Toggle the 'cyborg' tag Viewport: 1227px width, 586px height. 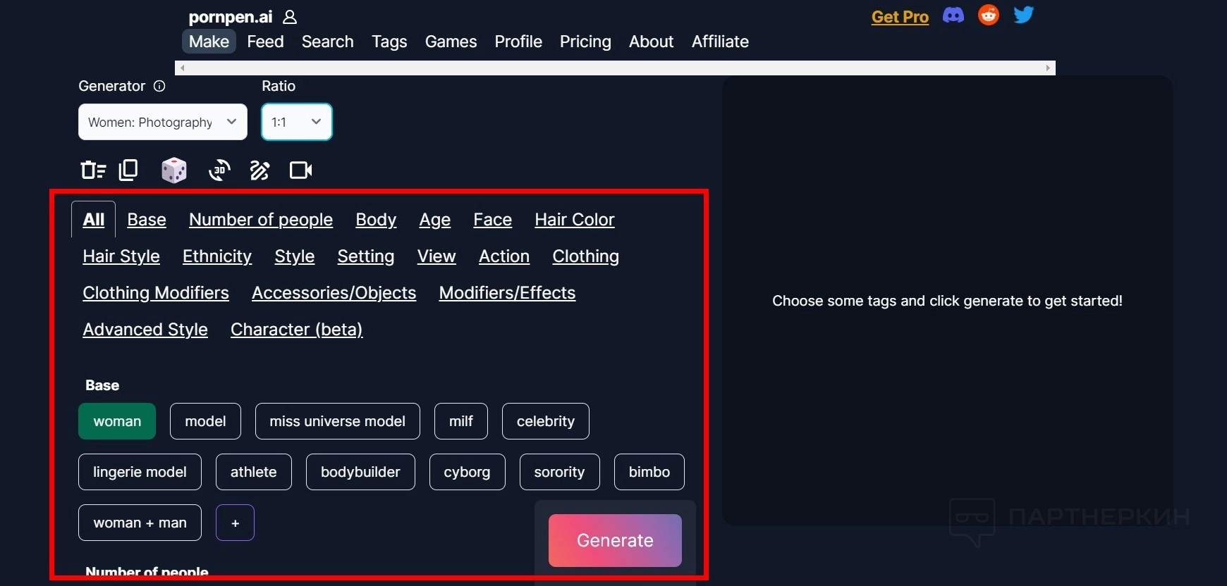467,472
